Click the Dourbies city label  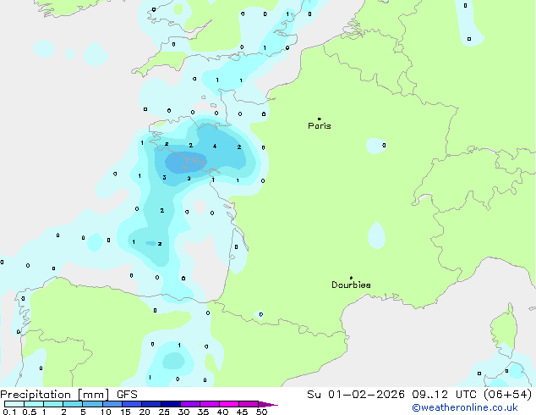(x=351, y=285)
